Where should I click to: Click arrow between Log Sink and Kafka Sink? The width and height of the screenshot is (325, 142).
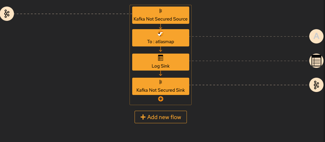coord(160,73)
